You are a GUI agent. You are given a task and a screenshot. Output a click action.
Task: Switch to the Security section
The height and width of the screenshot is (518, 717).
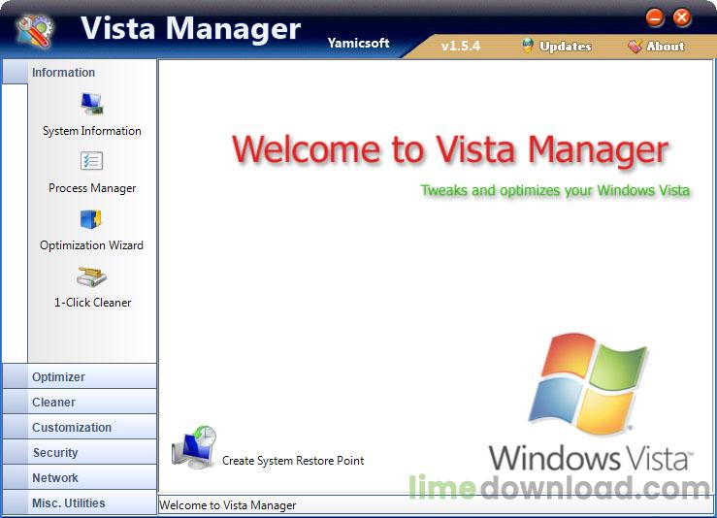click(80, 452)
